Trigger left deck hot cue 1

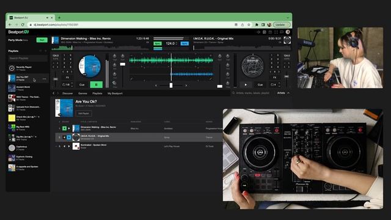coord(64,56)
